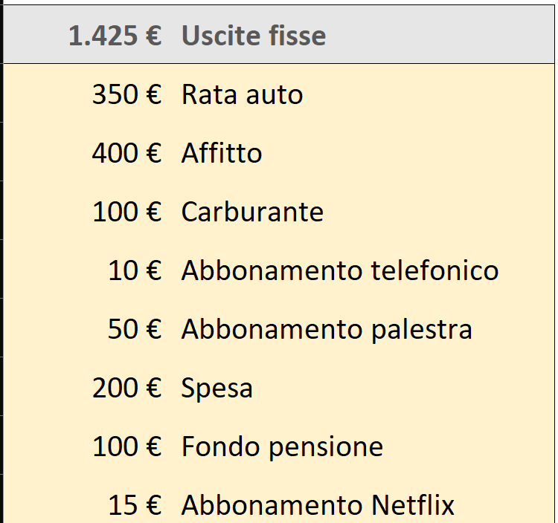Click the 'Rata auto' label cell

tap(242, 94)
